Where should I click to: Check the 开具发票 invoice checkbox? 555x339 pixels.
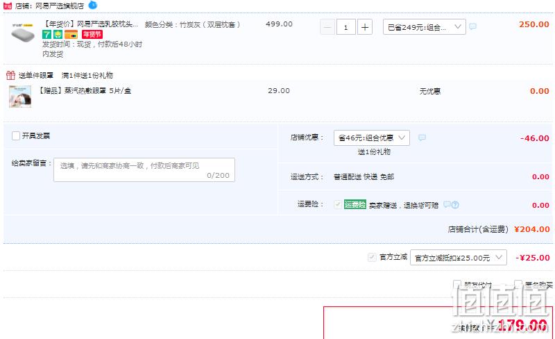[16, 136]
